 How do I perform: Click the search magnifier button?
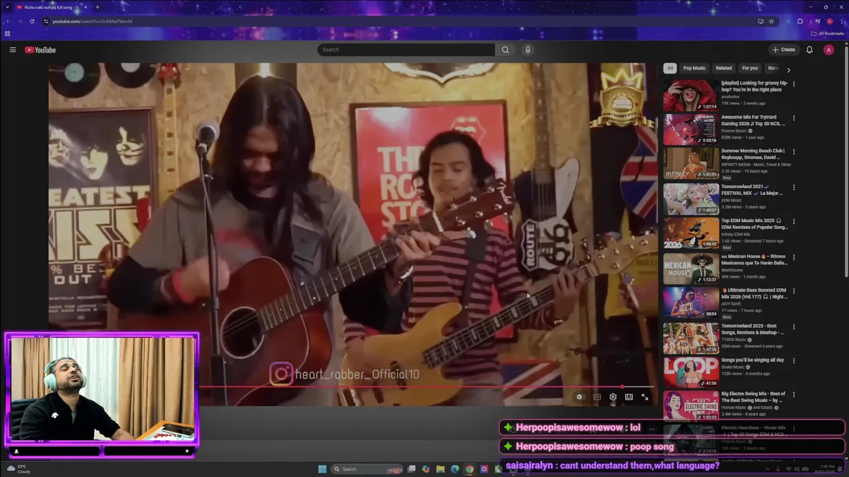click(505, 50)
